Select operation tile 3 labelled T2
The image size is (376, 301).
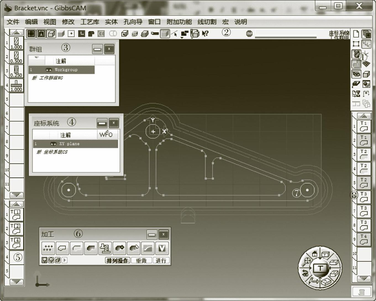pos(364,155)
